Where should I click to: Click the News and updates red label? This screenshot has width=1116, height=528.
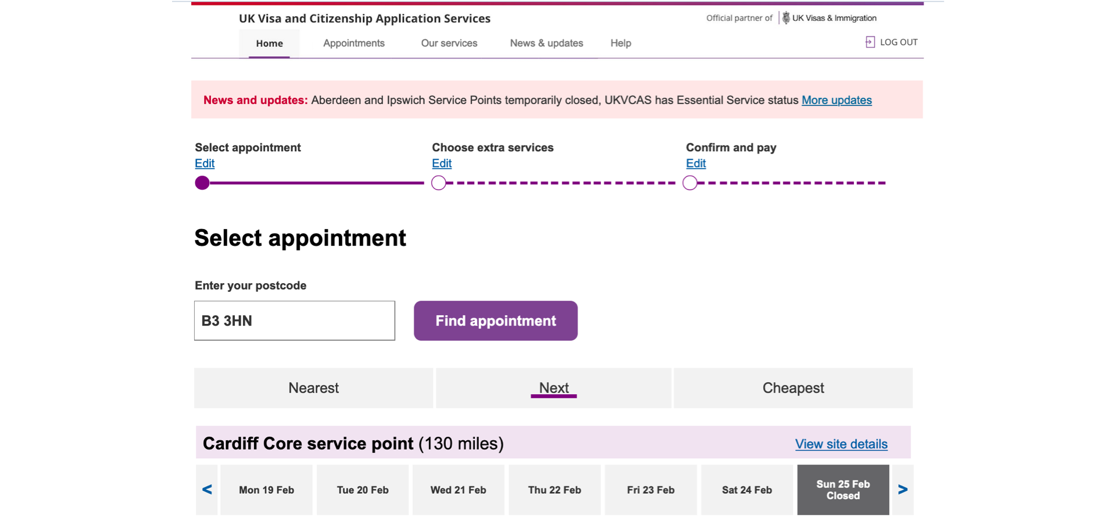(x=255, y=100)
